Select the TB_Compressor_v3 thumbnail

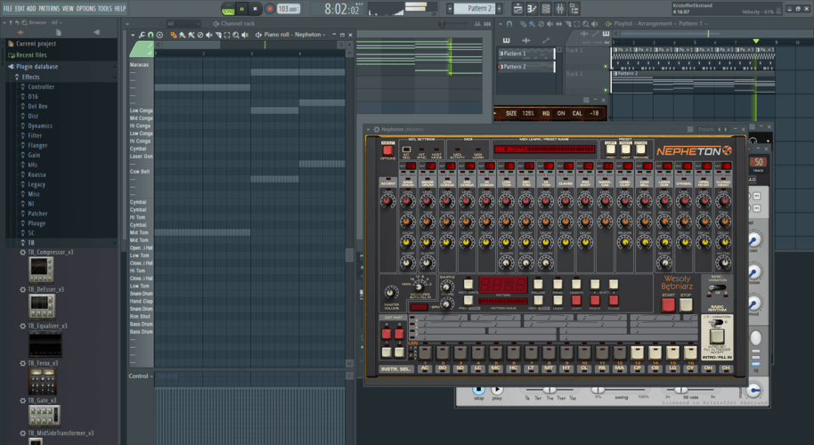coord(41,269)
